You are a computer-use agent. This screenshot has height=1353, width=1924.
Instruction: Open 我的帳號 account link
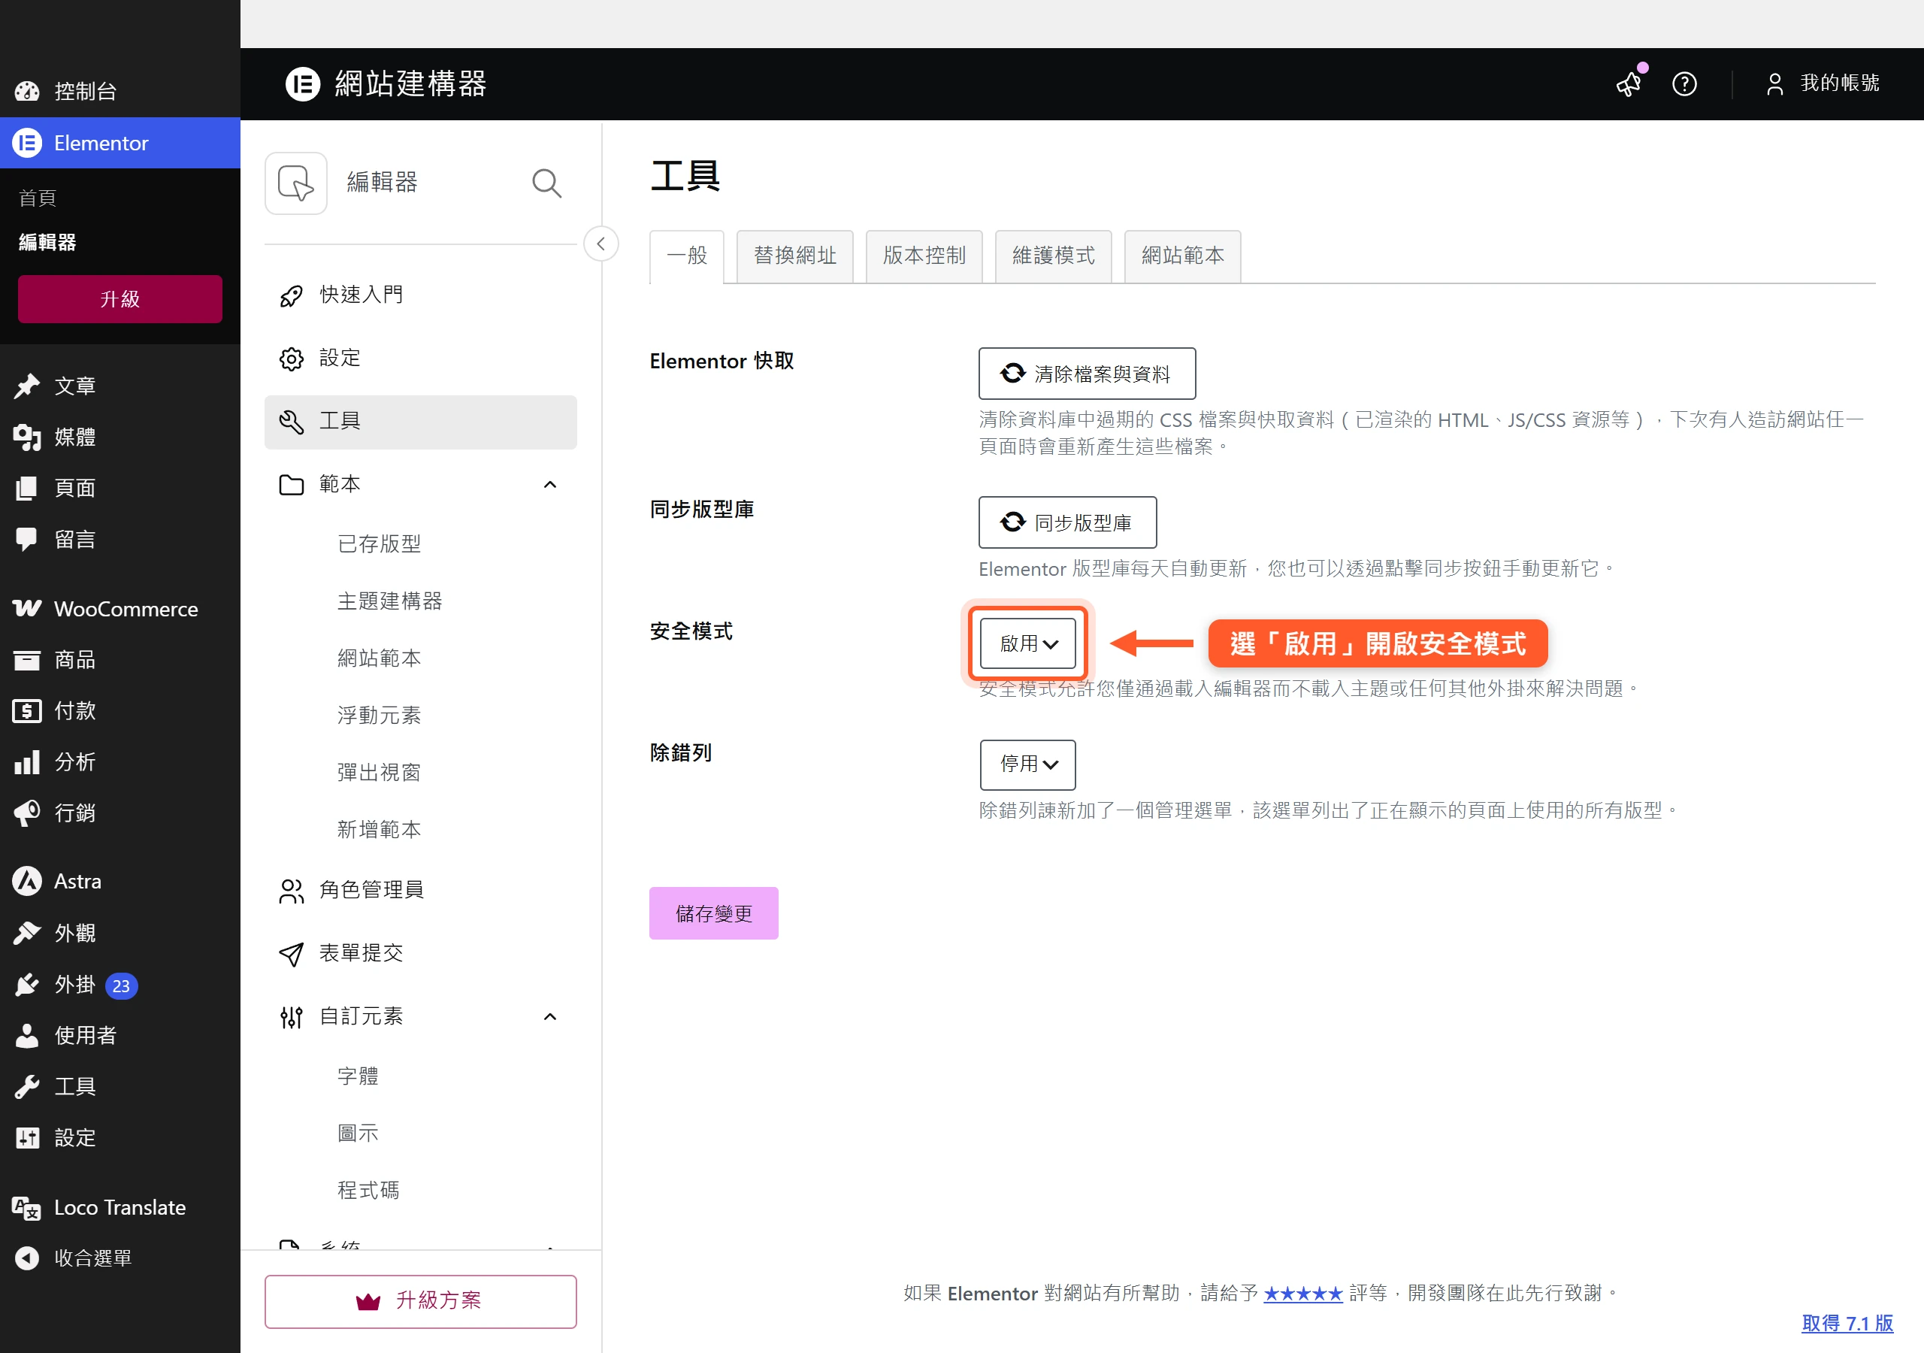point(1823,84)
